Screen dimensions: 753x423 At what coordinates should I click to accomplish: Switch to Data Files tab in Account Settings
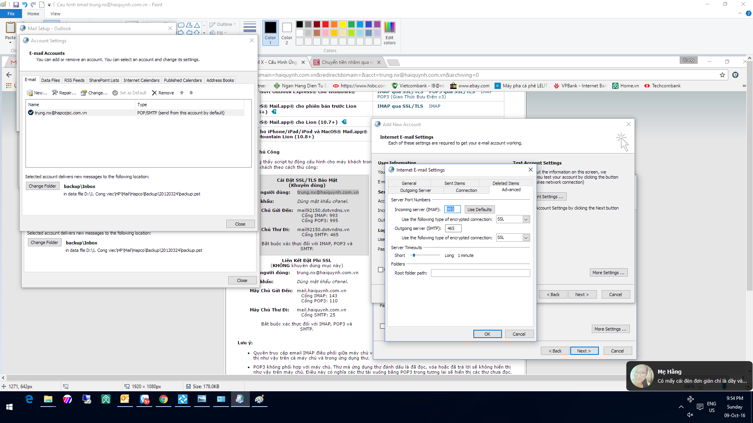pos(51,80)
